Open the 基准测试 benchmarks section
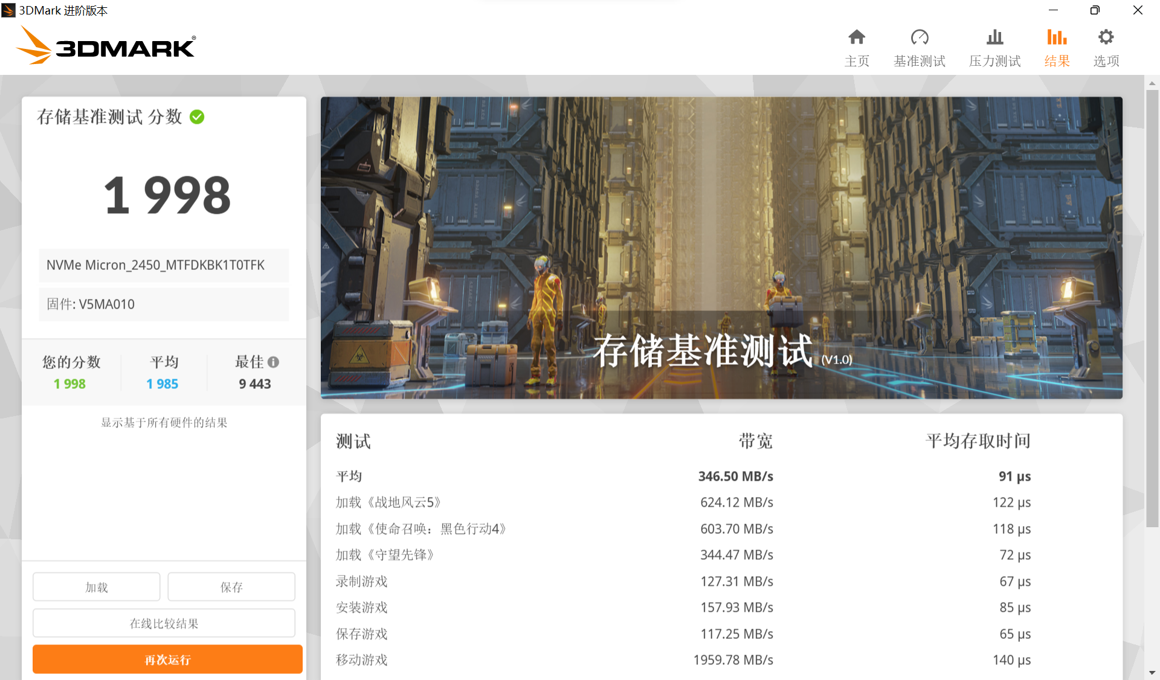Screen dimensions: 1160x680 pos(919,47)
